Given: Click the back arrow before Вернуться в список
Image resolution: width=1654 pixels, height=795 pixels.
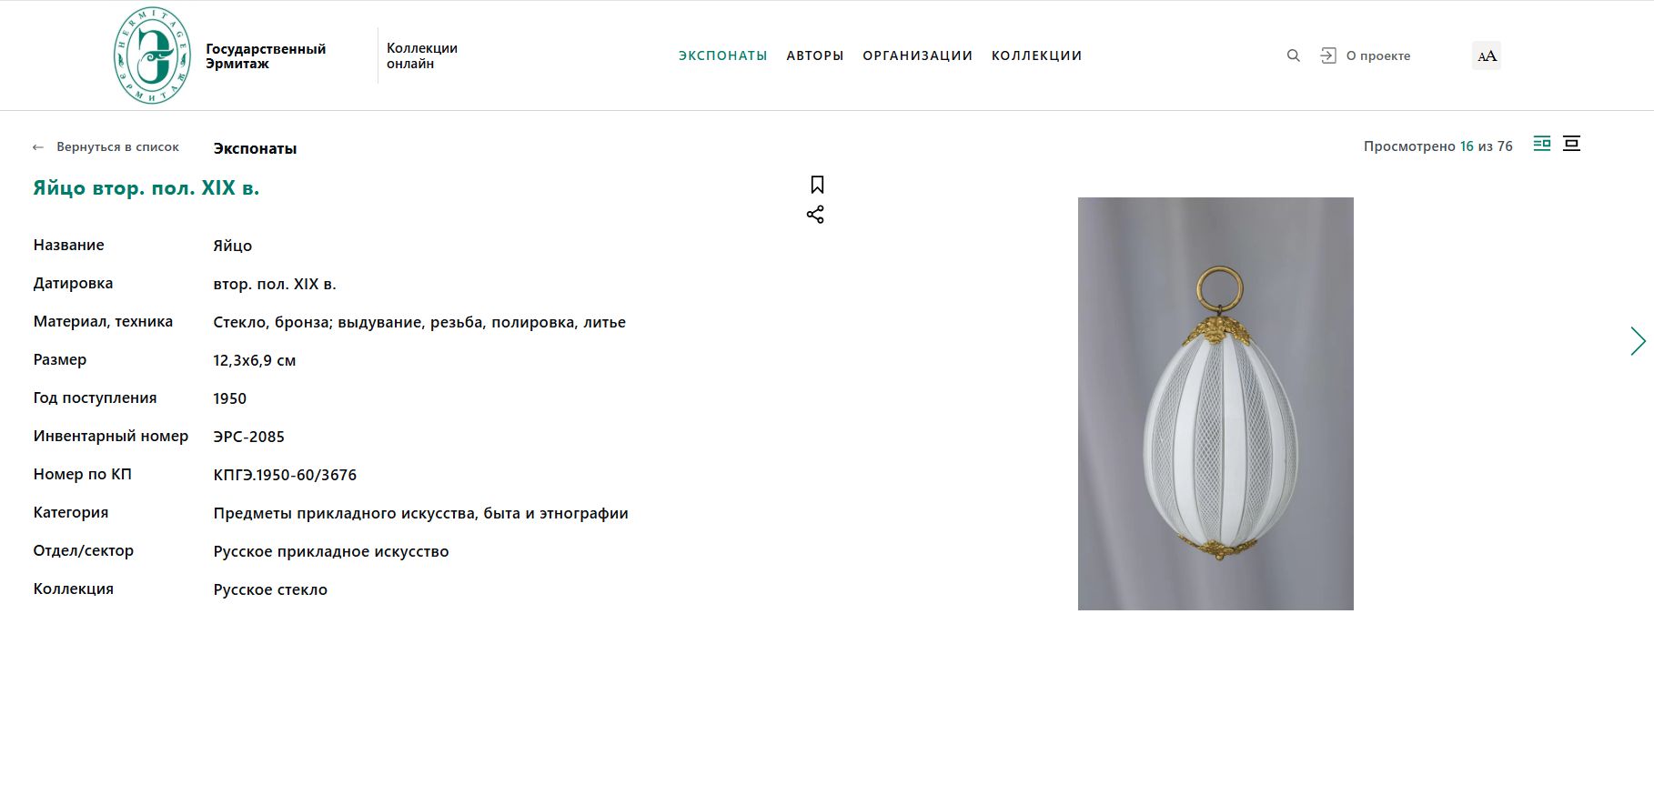Looking at the screenshot, I should (38, 147).
